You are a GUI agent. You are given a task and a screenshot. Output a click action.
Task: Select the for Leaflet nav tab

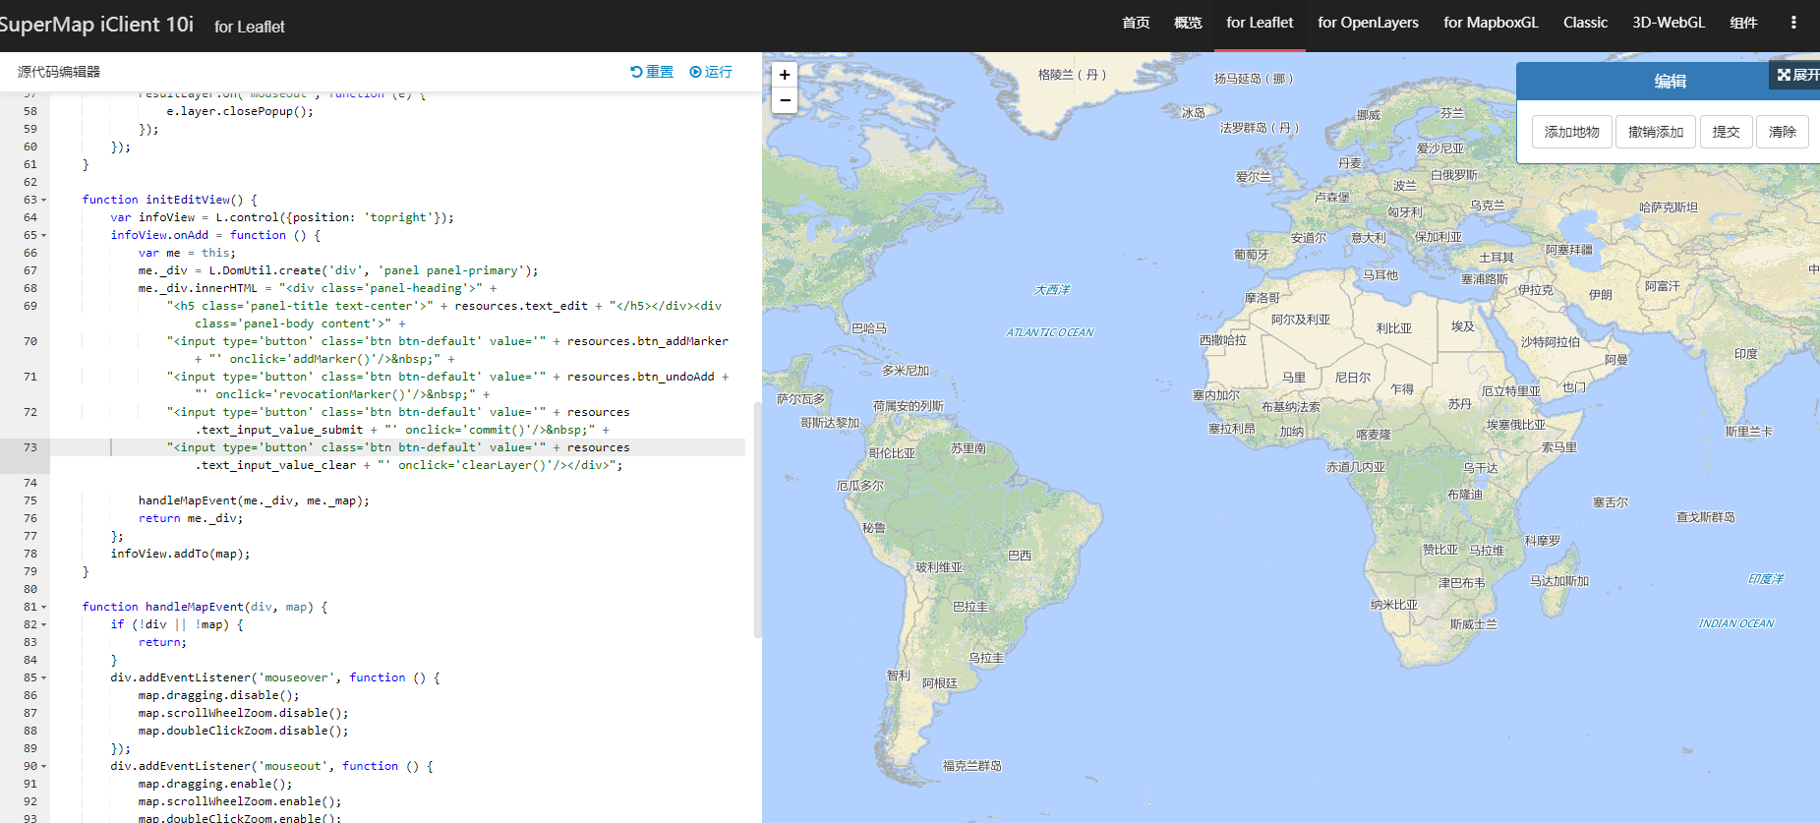click(x=1260, y=23)
